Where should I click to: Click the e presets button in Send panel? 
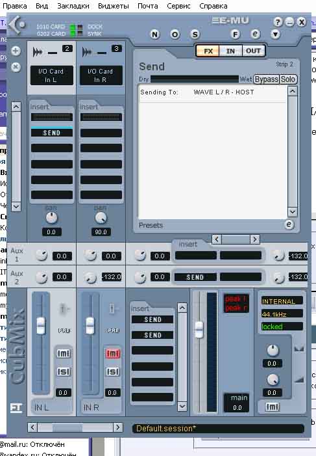[289, 224]
